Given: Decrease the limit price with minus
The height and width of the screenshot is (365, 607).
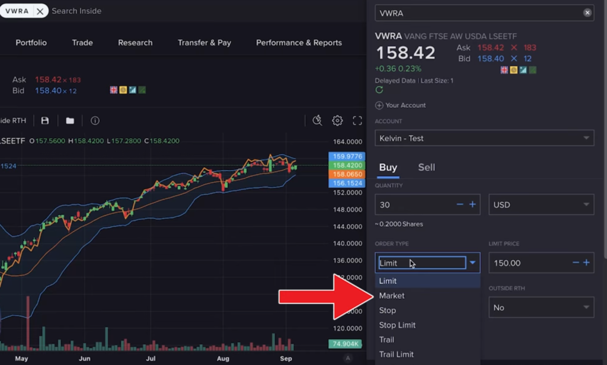Looking at the screenshot, I should tap(576, 263).
